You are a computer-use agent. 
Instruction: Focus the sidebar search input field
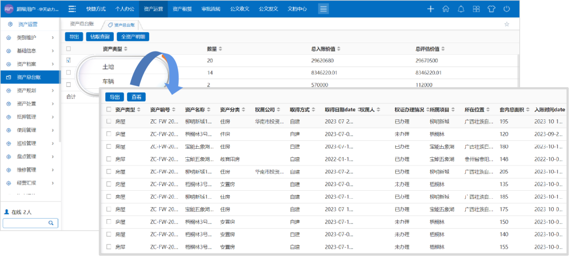pyautogui.click(x=25, y=223)
